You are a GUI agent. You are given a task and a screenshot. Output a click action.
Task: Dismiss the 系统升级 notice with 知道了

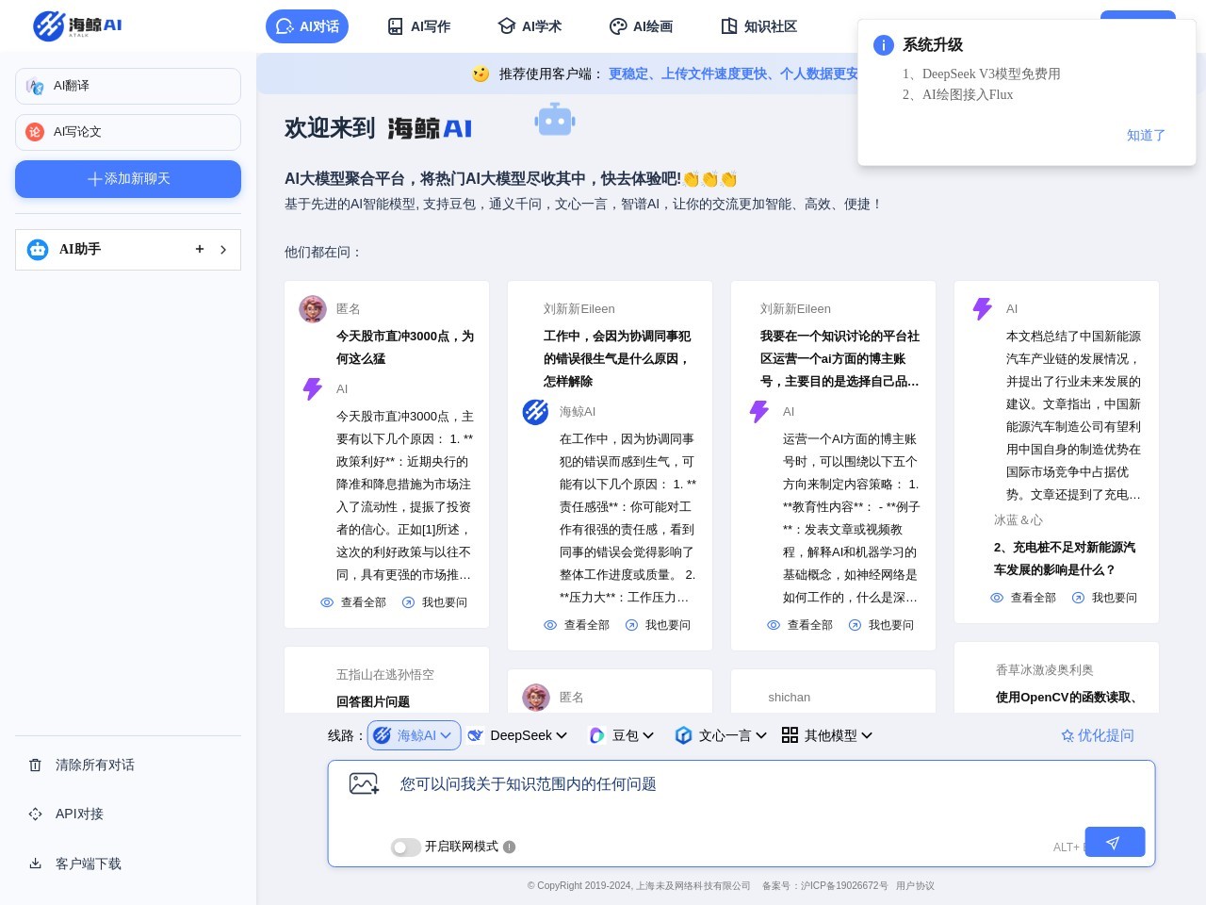point(1146,135)
